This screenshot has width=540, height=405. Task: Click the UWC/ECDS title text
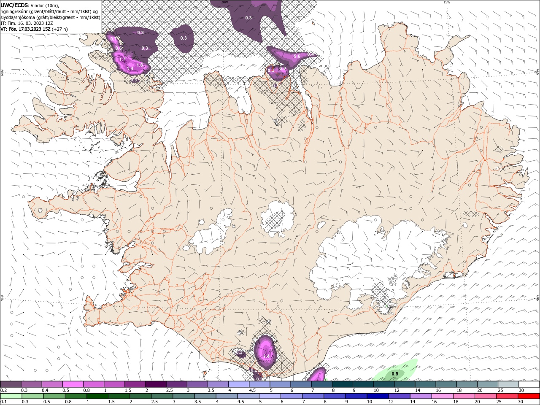click(14, 5)
